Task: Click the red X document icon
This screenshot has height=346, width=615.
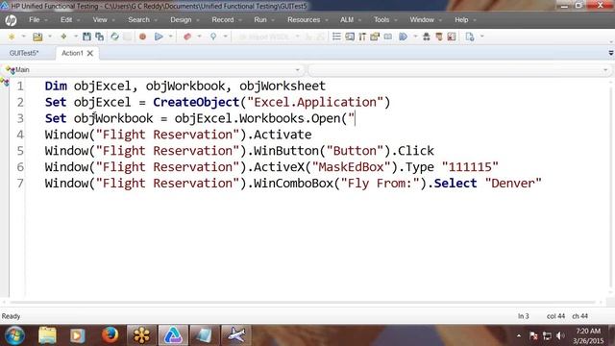Action: 452,37
